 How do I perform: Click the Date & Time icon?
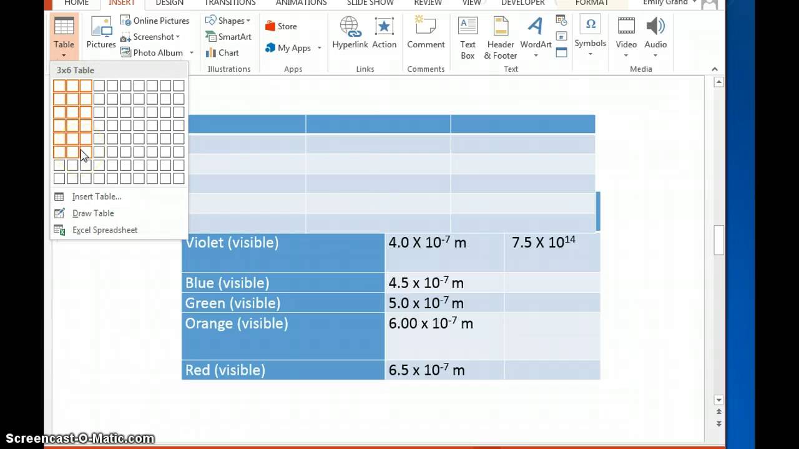(x=561, y=21)
